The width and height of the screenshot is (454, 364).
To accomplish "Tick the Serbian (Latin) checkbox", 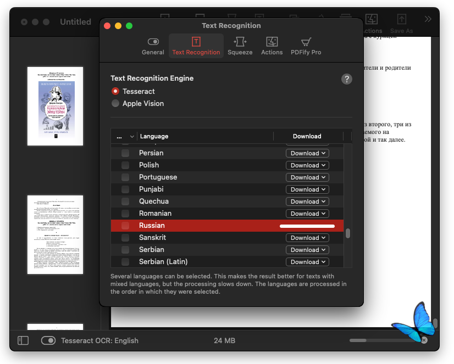I will pyautogui.click(x=125, y=262).
